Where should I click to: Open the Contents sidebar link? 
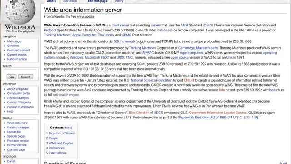pos(13,46)
